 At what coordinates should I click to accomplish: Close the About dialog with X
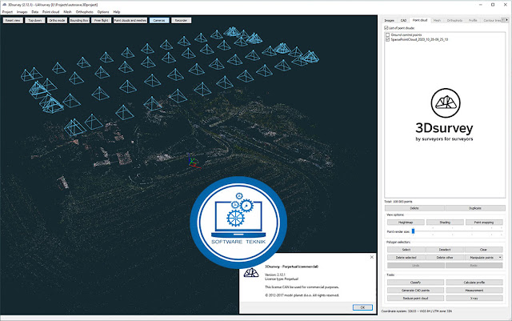pyautogui.click(x=371, y=257)
